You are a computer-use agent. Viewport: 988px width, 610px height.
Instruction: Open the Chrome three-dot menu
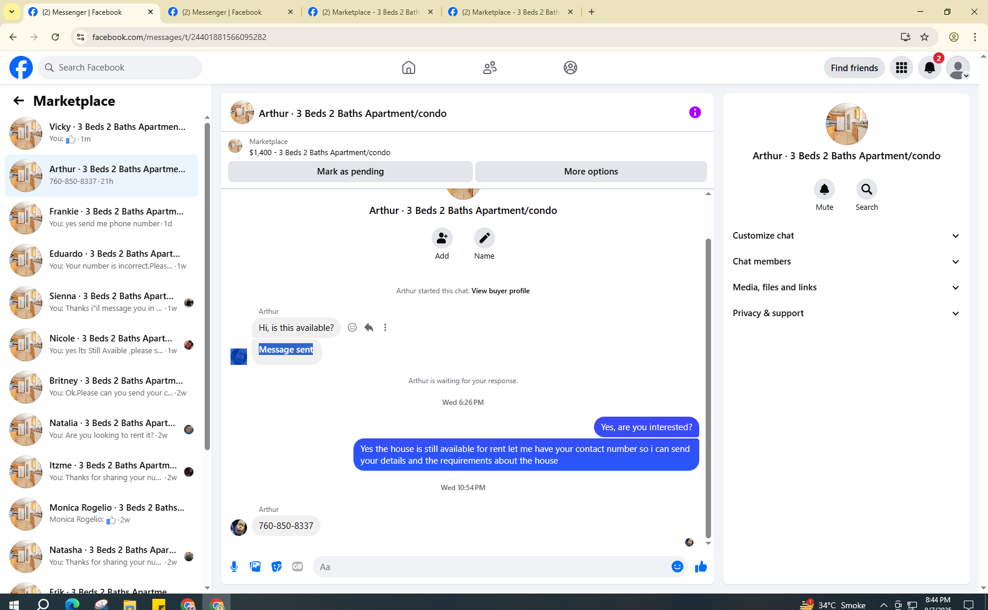[x=975, y=37]
